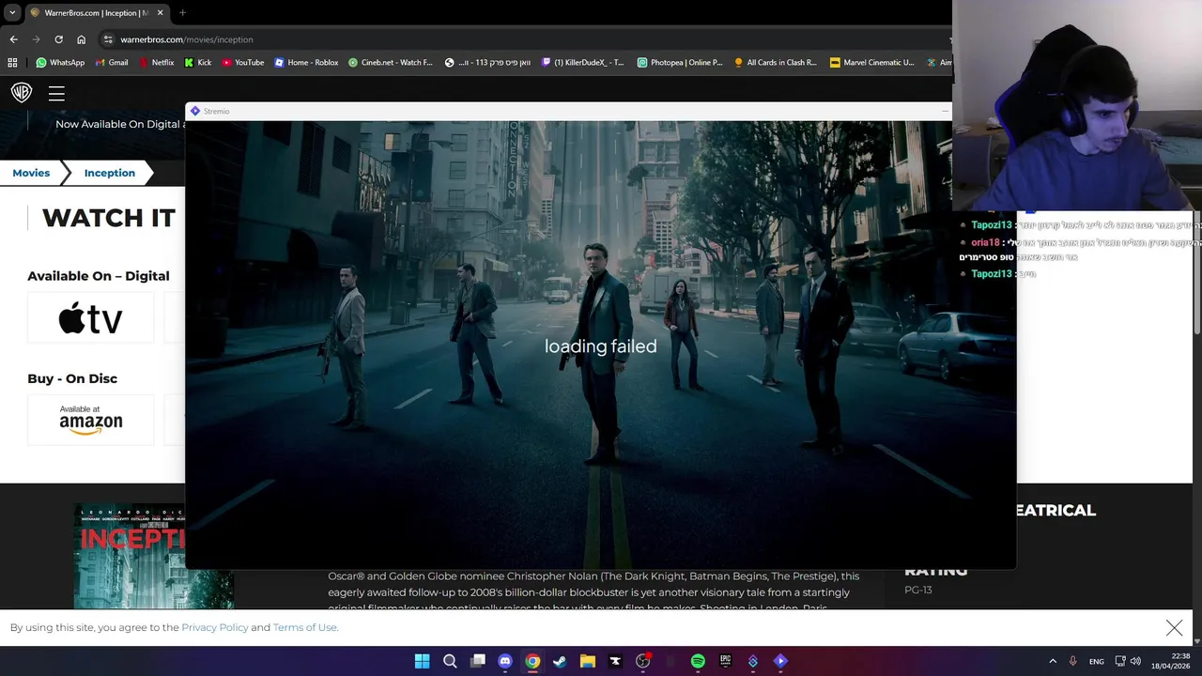Open the Home - Roblox bookmark
1202x676 pixels.
(306, 63)
